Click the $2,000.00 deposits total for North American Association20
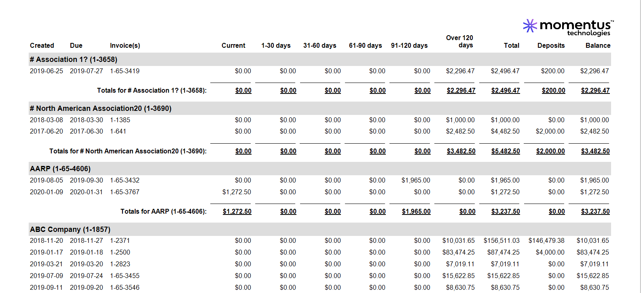Viewport: 641px width, 293px height. click(x=550, y=151)
